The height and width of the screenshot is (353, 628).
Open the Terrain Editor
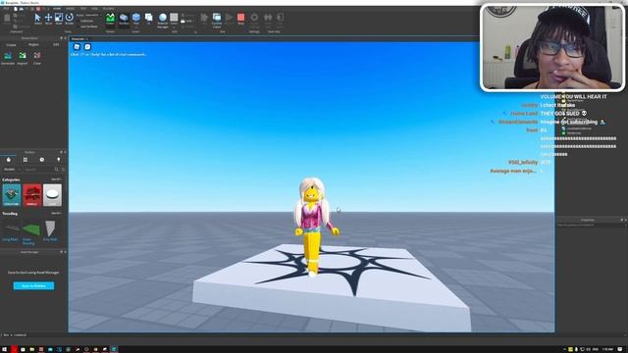point(110,19)
